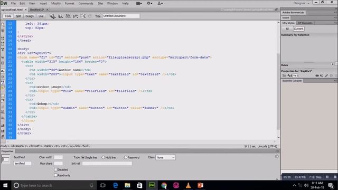Screen dimensions: 338x190
Task: Pause the screen recorder
Action: pyautogui.click(x=327, y=177)
